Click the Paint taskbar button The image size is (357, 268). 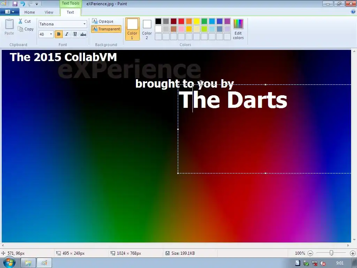click(44, 263)
